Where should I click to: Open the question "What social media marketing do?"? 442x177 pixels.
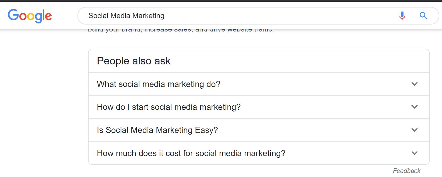tap(159, 84)
